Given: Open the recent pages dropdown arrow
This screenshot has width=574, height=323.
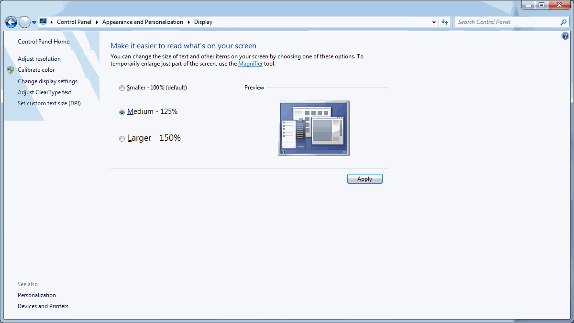Looking at the screenshot, I should pos(34,22).
